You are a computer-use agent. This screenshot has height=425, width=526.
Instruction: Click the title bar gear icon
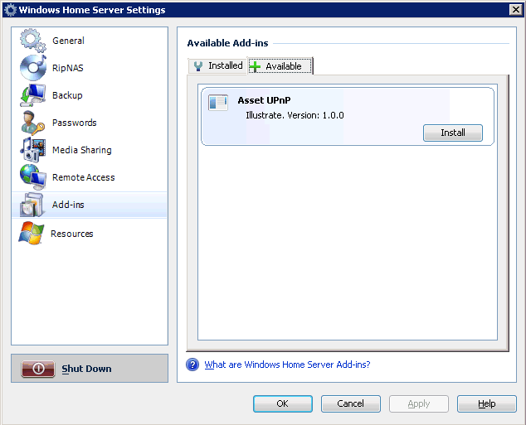tap(10, 10)
